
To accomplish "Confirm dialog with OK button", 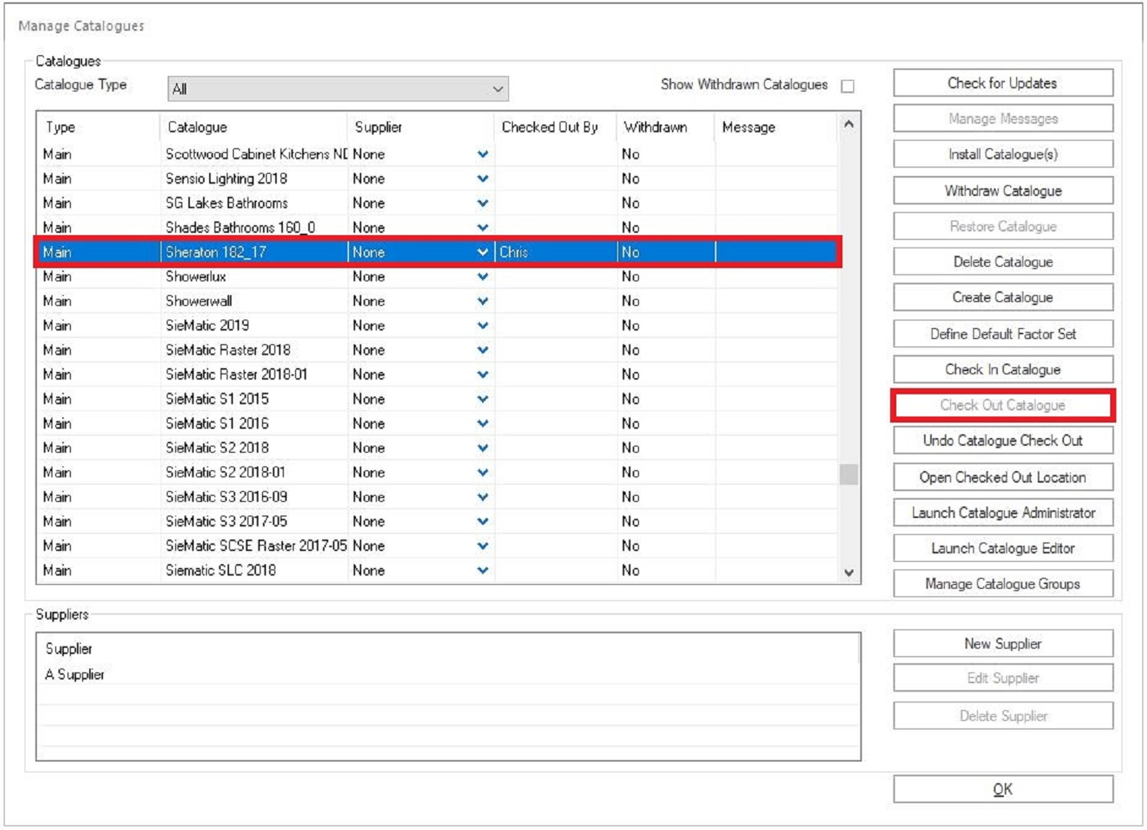I will pyautogui.click(x=1002, y=789).
